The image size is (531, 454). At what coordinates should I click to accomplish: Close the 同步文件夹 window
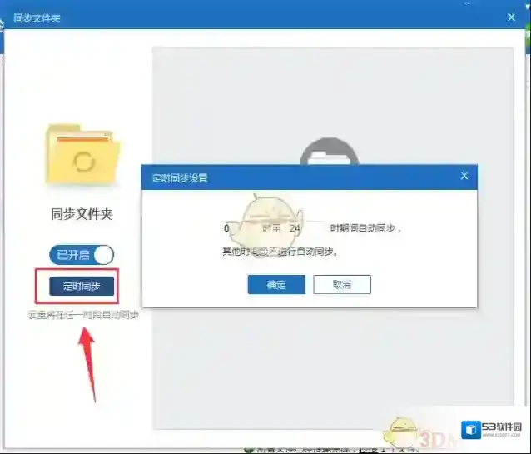pos(511,17)
